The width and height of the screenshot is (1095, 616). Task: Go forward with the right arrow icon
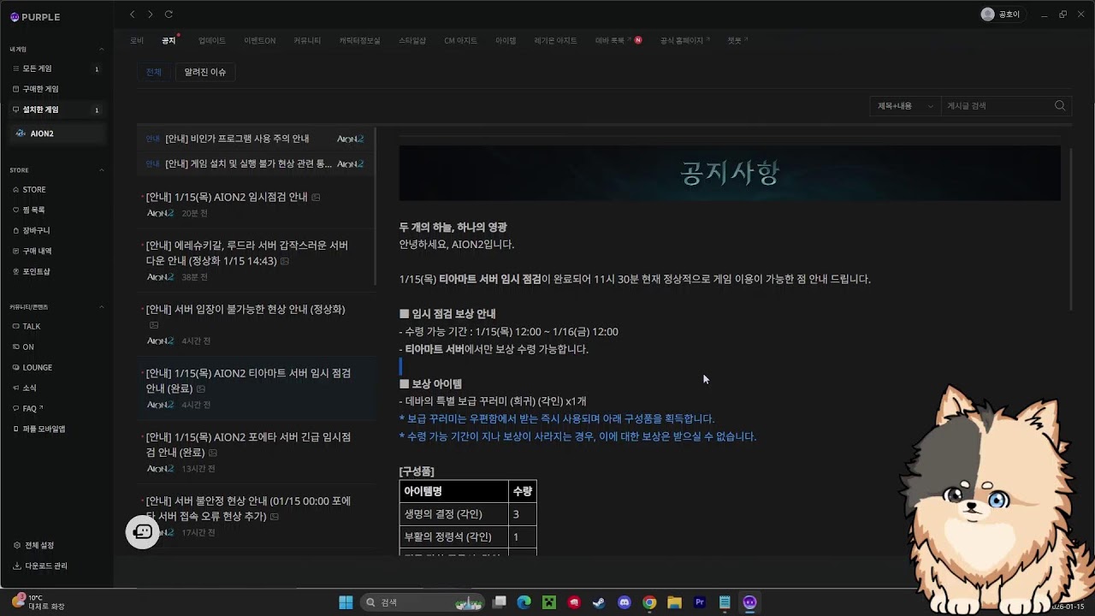tap(151, 15)
